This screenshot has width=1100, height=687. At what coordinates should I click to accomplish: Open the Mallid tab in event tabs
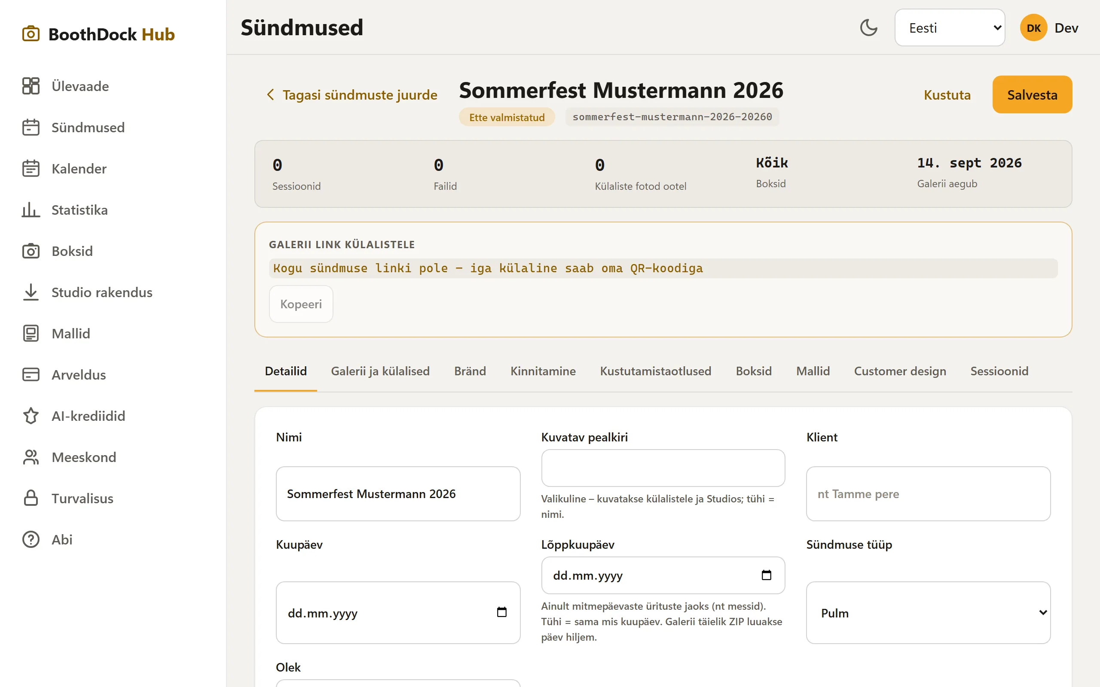813,371
